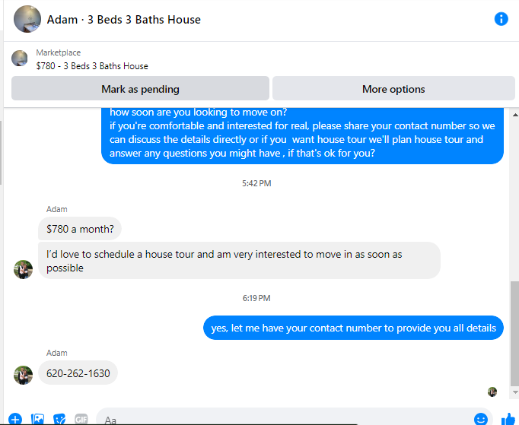
Task: Attach a photo with image icon
Action: pos(37,419)
